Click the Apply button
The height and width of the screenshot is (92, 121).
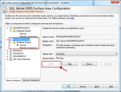(x=97, y=86)
